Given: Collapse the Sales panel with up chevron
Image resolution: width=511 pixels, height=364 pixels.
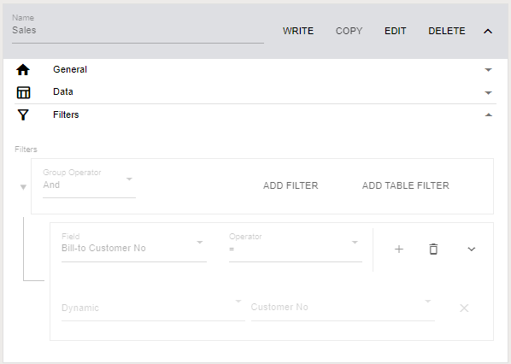Looking at the screenshot, I should click(488, 32).
